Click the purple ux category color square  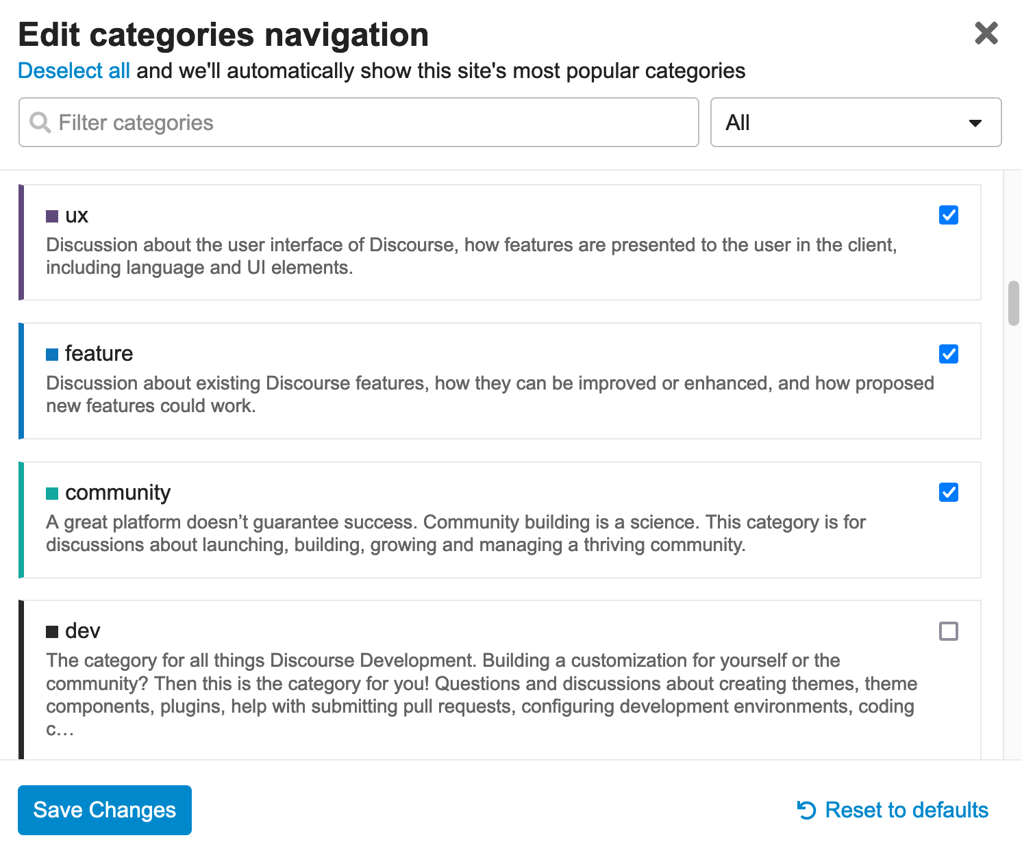click(x=52, y=216)
